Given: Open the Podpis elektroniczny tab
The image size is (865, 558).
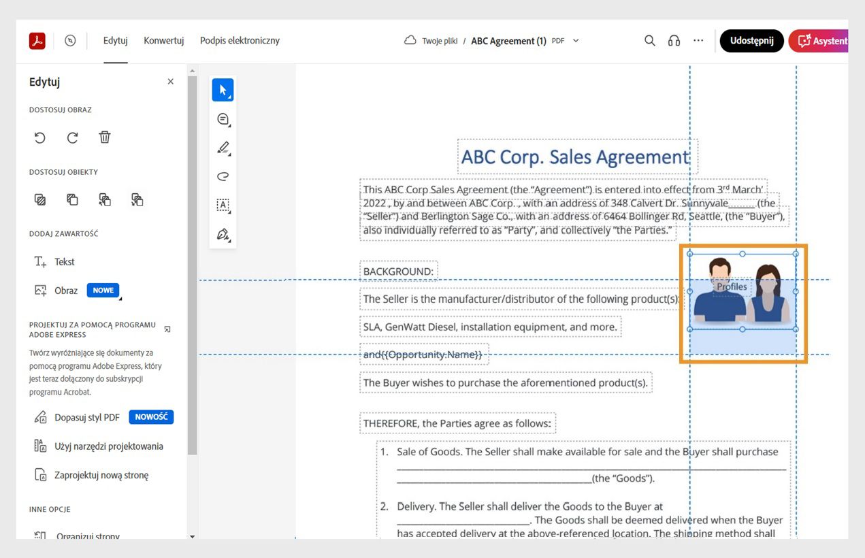Looking at the screenshot, I should coord(240,41).
